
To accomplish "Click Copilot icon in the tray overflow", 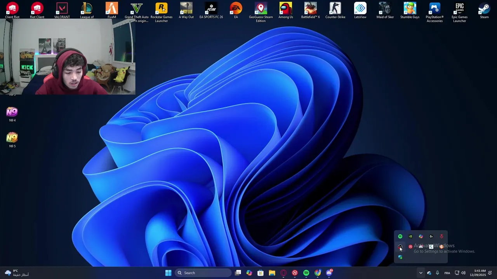I will pos(421,236).
